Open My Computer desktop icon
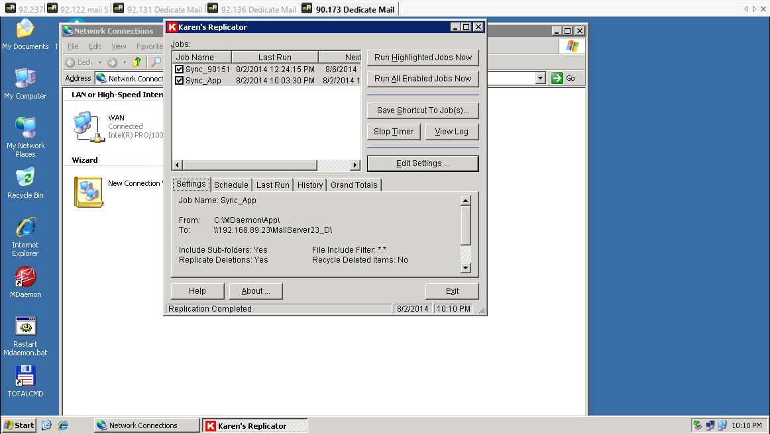 [x=25, y=84]
